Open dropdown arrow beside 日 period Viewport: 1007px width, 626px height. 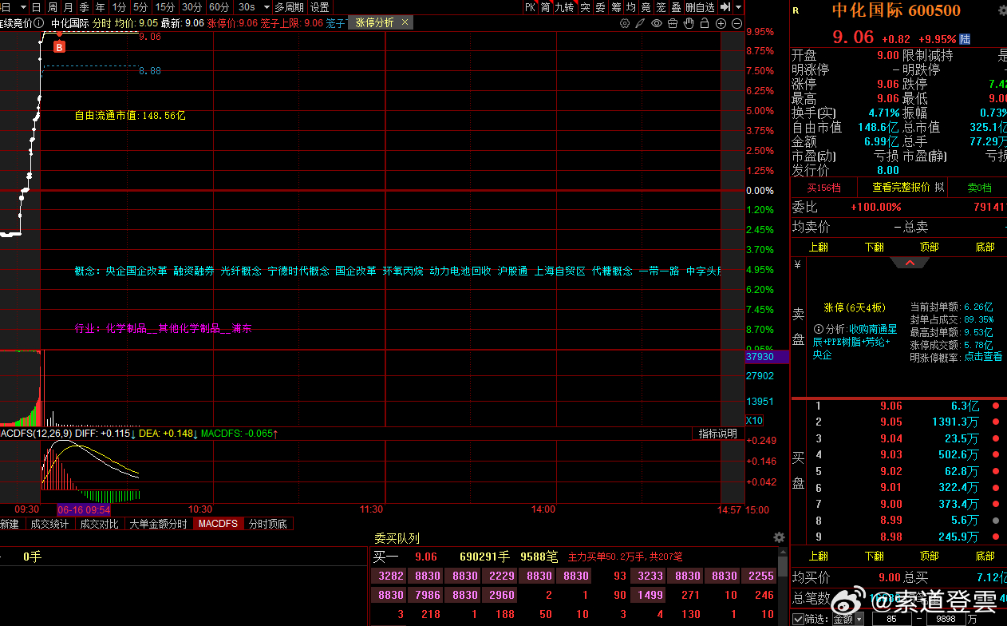coord(23,7)
